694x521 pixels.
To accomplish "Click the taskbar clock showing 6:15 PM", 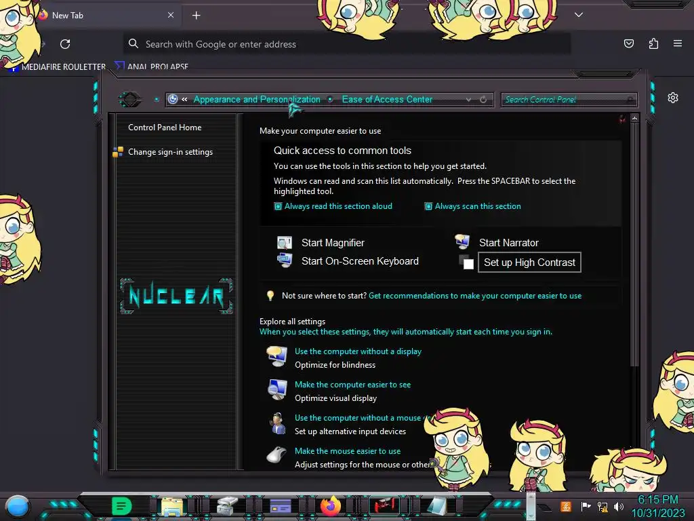I will tap(658, 499).
